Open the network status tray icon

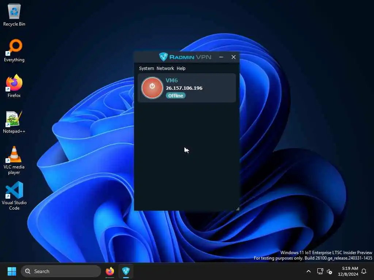pyautogui.click(x=320, y=271)
